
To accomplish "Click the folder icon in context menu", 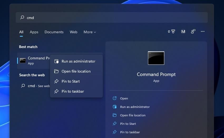I will coord(56,71).
